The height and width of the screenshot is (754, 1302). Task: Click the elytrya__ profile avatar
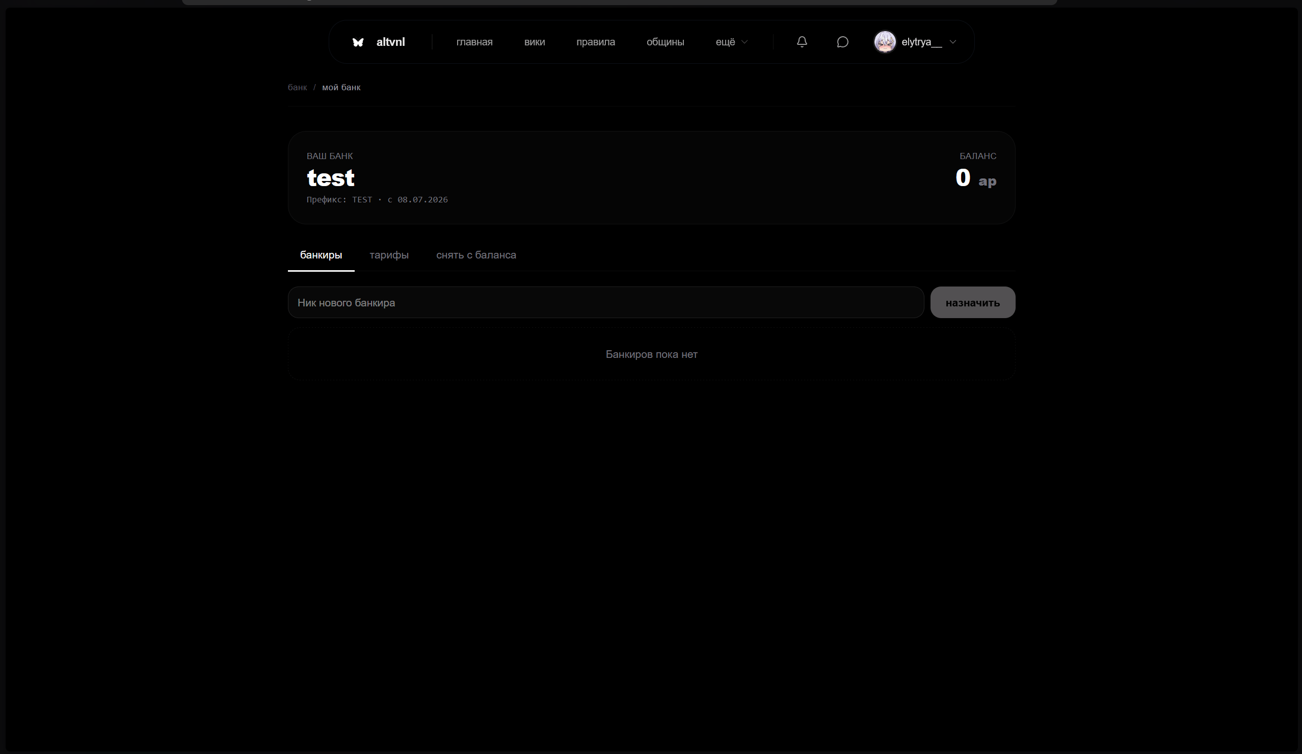[x=885, y=42]
